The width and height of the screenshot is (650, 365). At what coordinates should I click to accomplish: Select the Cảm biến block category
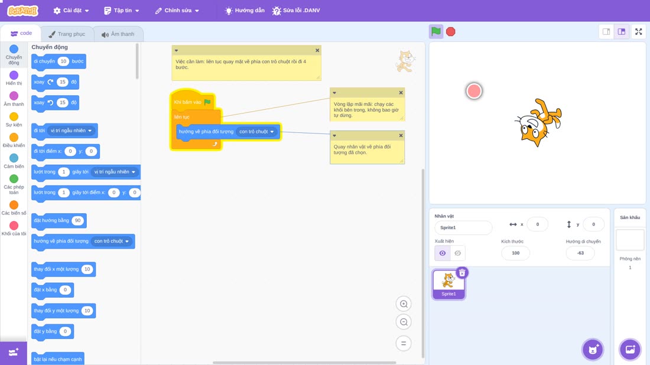pyautogui.click(x=14, y=161)
